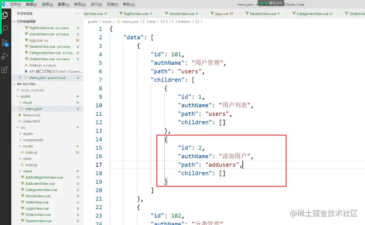Click the children breadcrumb segment
This screenshot has height=225, width=365.
(x=181, y=22)
